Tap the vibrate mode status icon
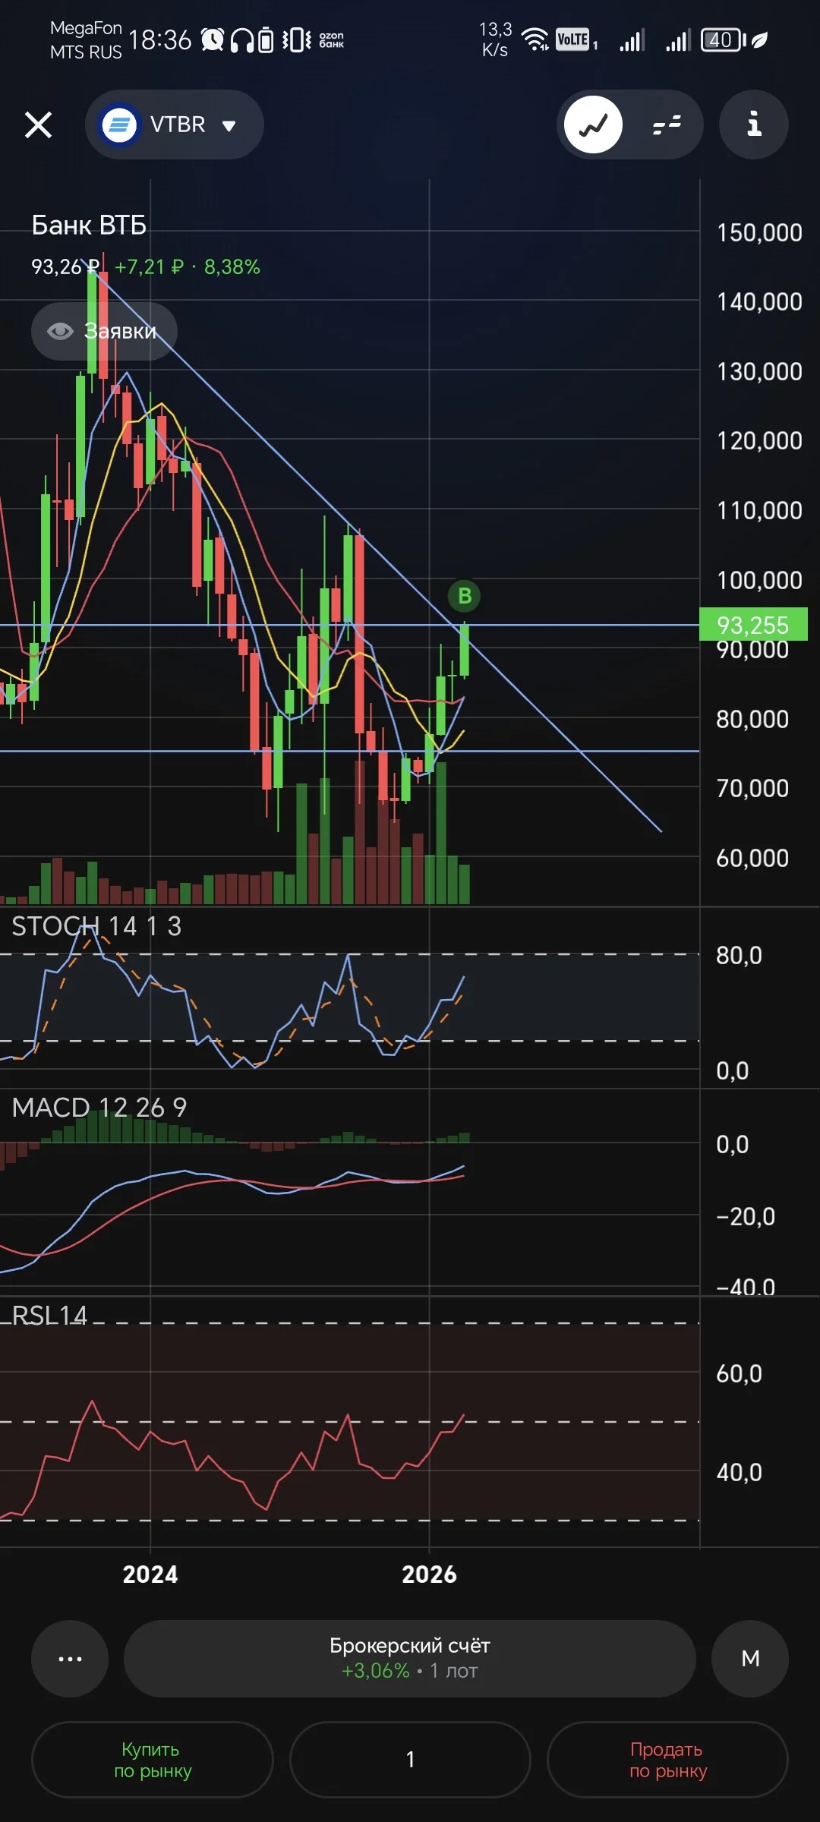Screen dimensions: 820x1822 click(x=296, y=39)
